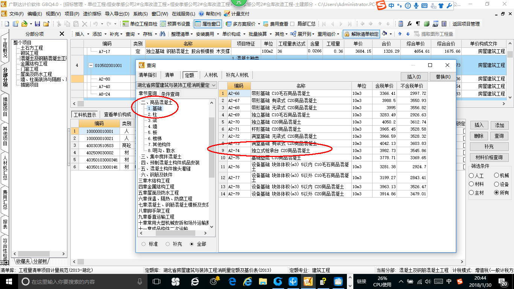The image size is (514, 289).
Task: Click the Windows search input field
Action: tap(81, 281)
